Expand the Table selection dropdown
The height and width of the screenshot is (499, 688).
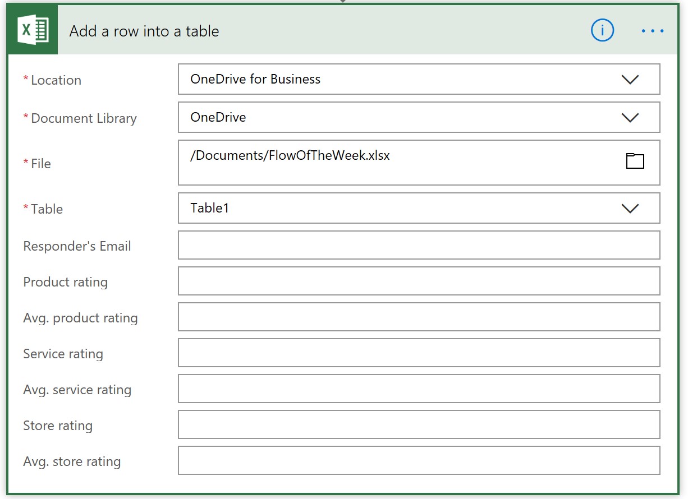[630, 207]
